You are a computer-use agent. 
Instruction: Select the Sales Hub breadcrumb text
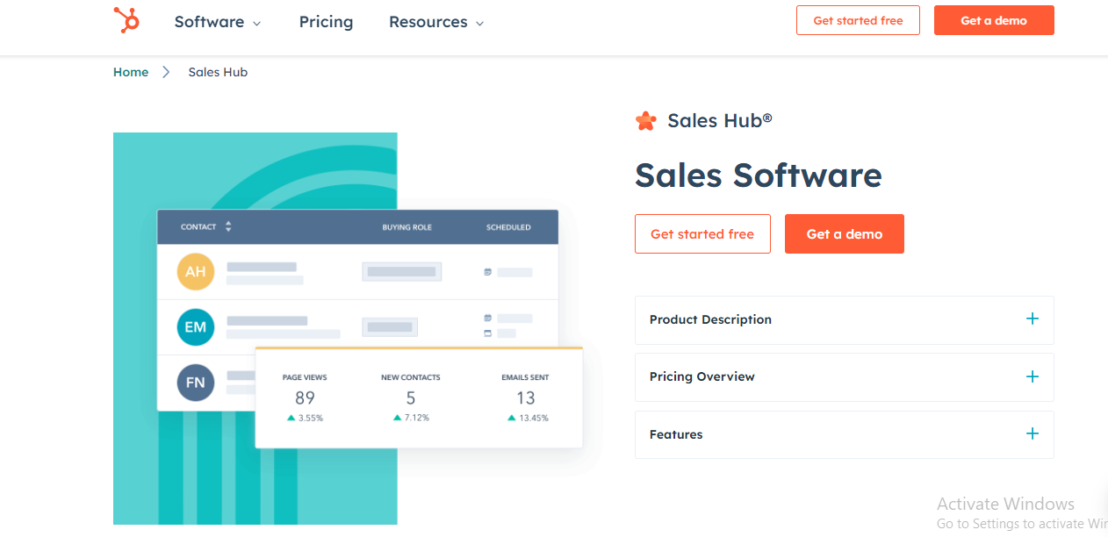[218, 72]
